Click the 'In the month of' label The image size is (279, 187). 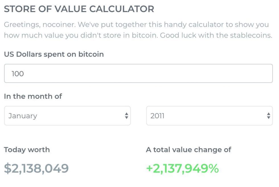33,96
